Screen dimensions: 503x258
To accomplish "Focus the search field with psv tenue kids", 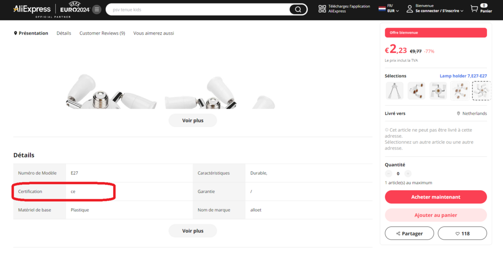I will tap(199, 10).
